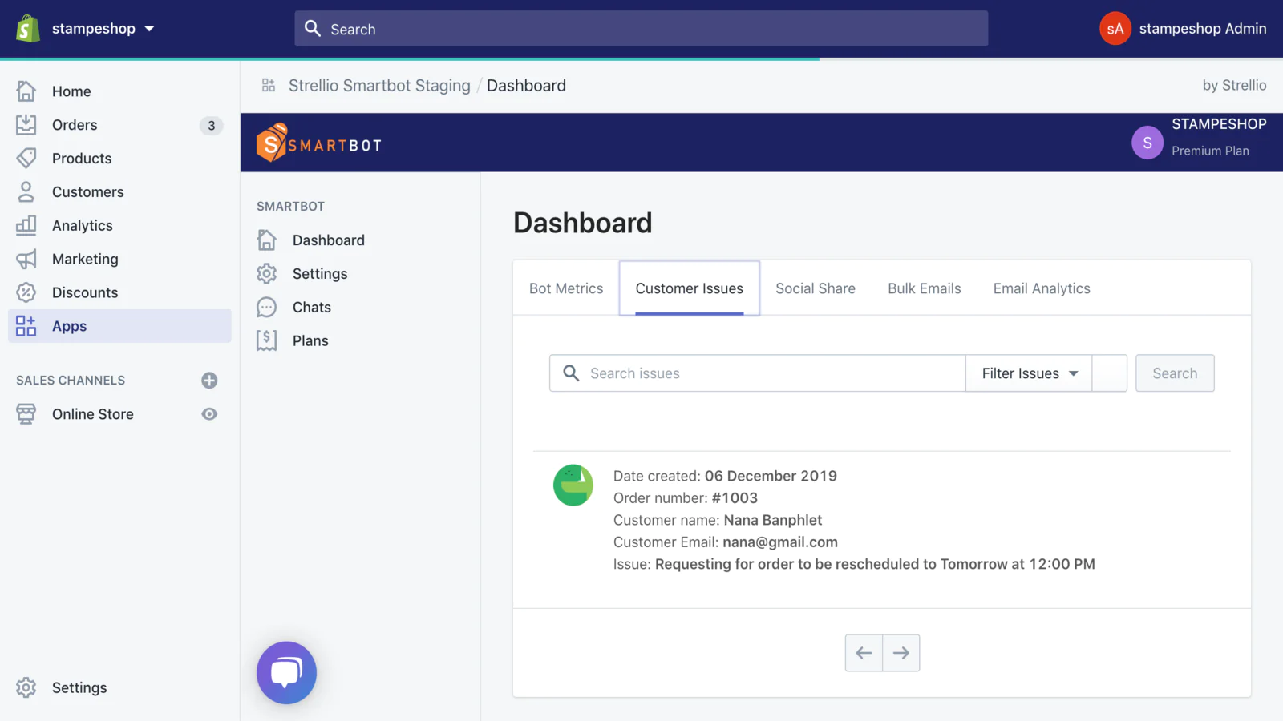The height and width of the screenshot is (721, 1283).
Task: Open the Filter Issues dropdown
Action: [x=1029, y=373]
